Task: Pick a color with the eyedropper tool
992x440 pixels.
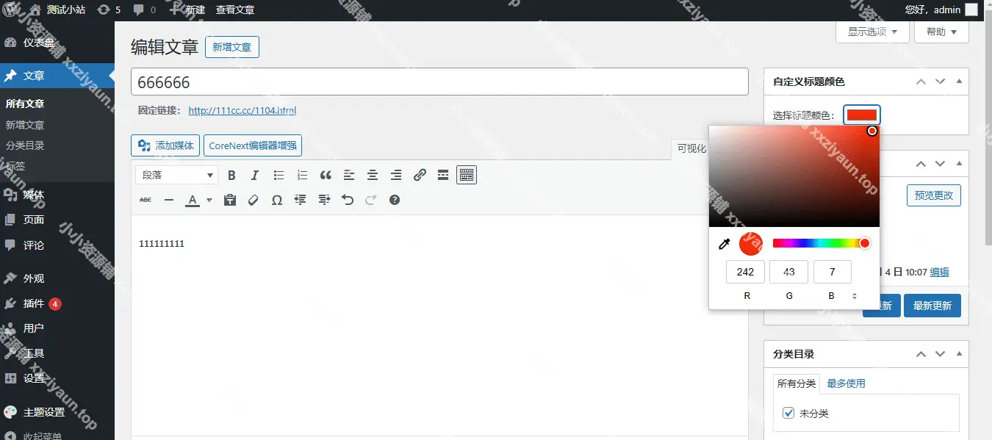Action: coord(724,244)
